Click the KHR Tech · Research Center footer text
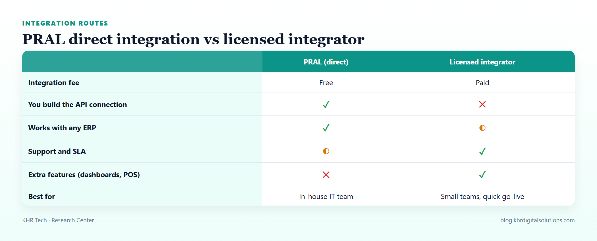This screenshot has width=597, height=241. click(x=58, y=220)
